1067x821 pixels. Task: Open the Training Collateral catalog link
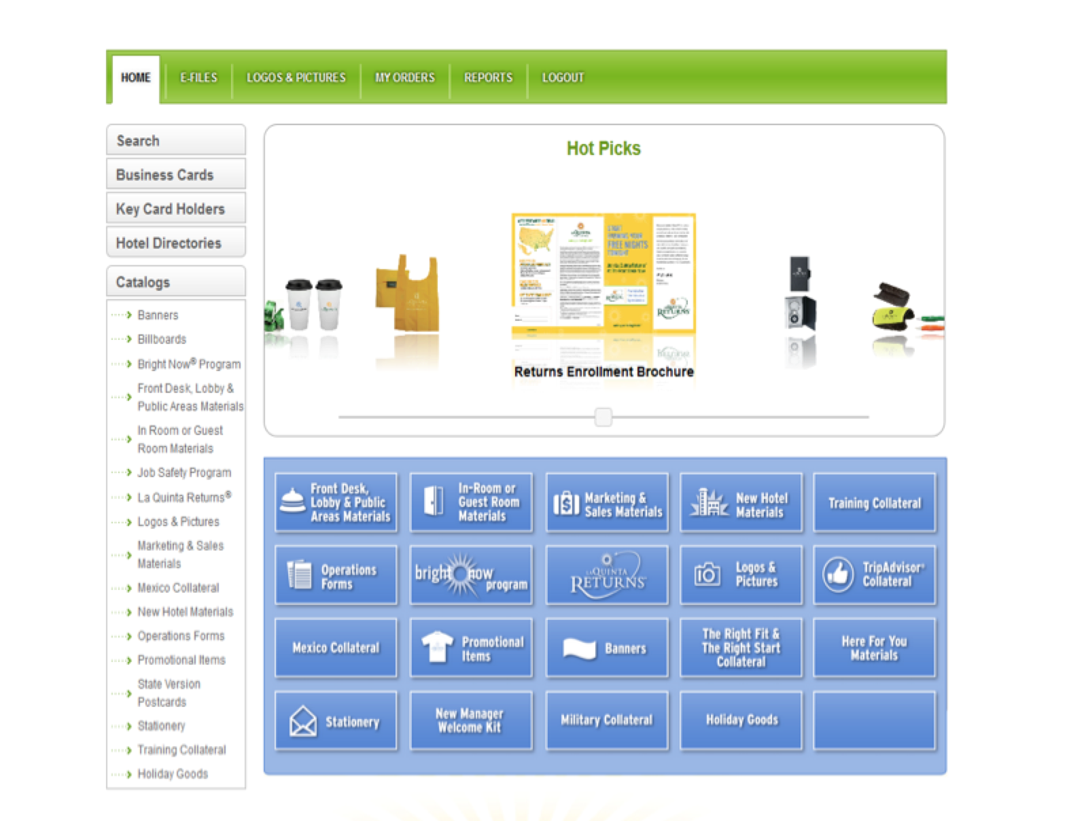181,750
